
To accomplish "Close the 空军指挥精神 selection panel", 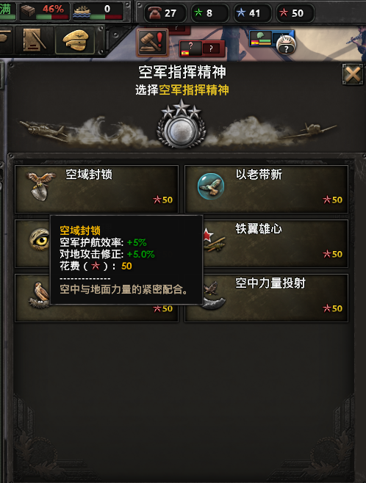I will (353, 74).
